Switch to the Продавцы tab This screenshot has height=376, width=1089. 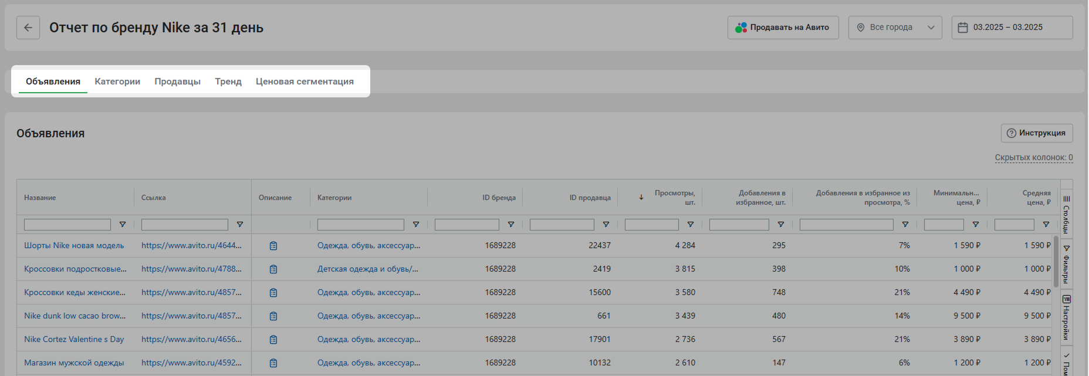point(178,82)
